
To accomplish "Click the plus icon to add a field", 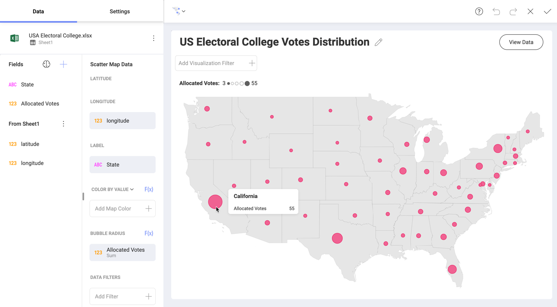I will click(63, 64).
